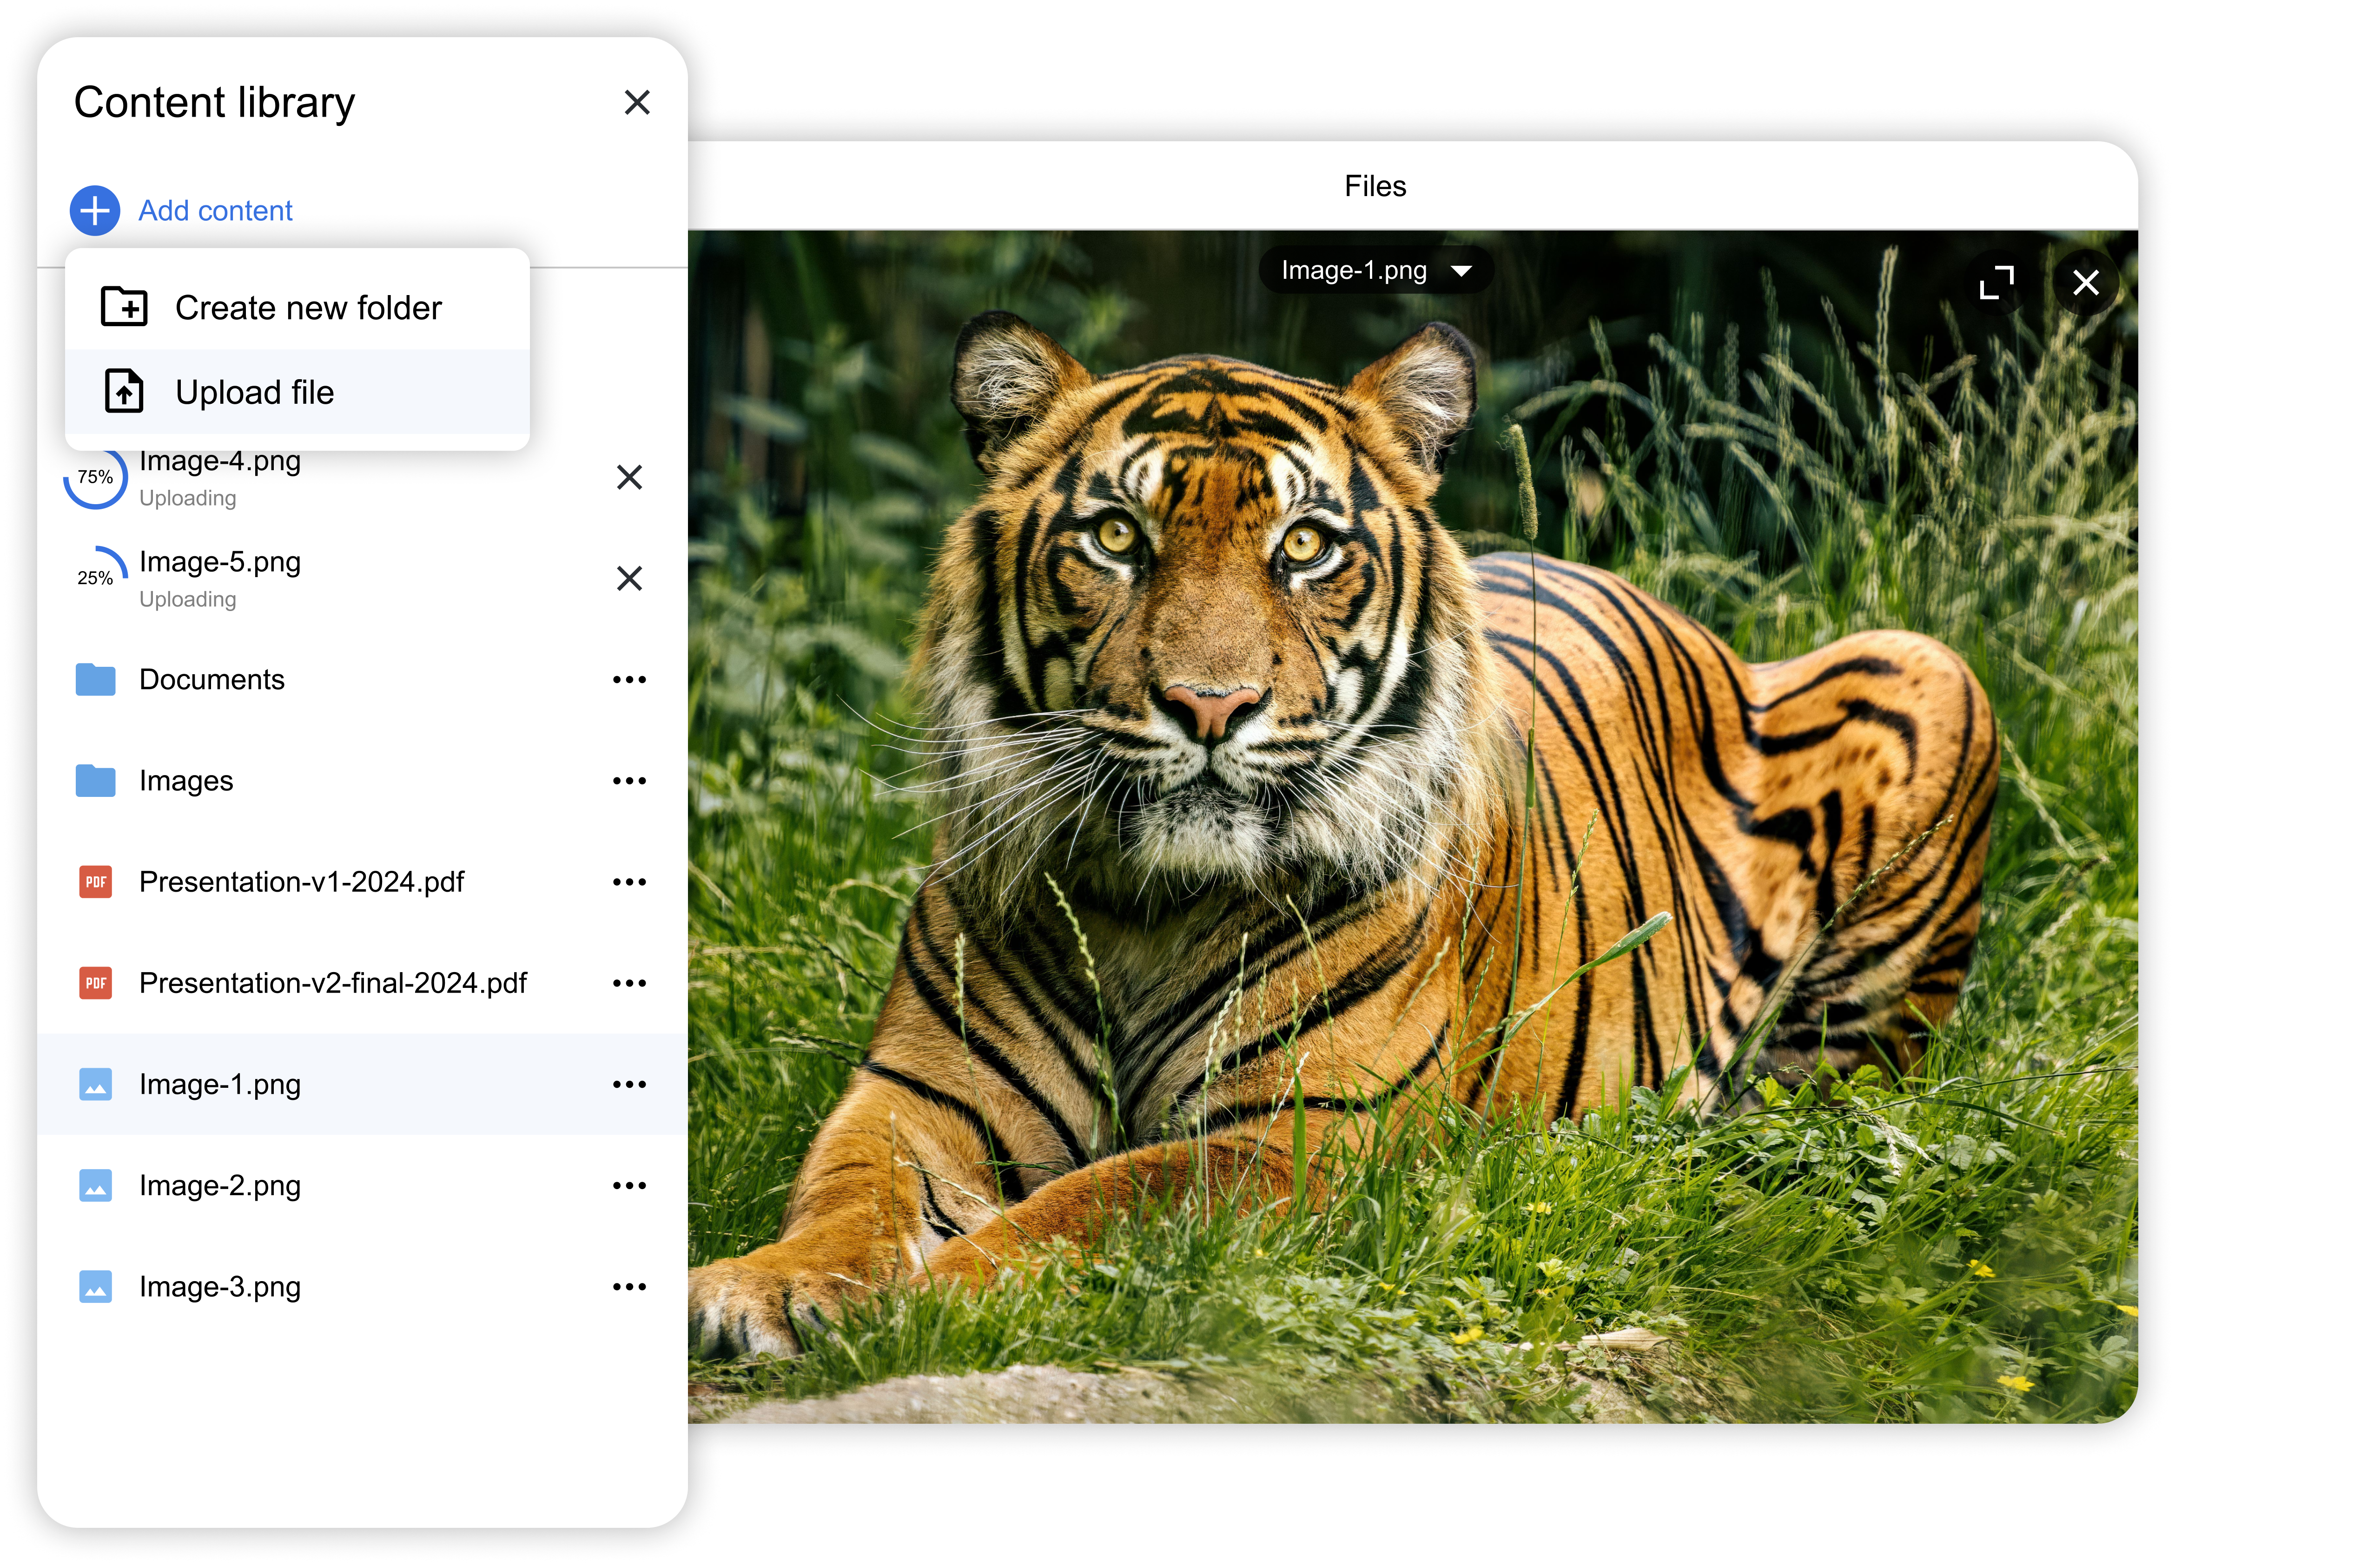Open options menu for Image-3.png
The width and height of the screenshot is (2380, 1565).
pos(629,1287)
